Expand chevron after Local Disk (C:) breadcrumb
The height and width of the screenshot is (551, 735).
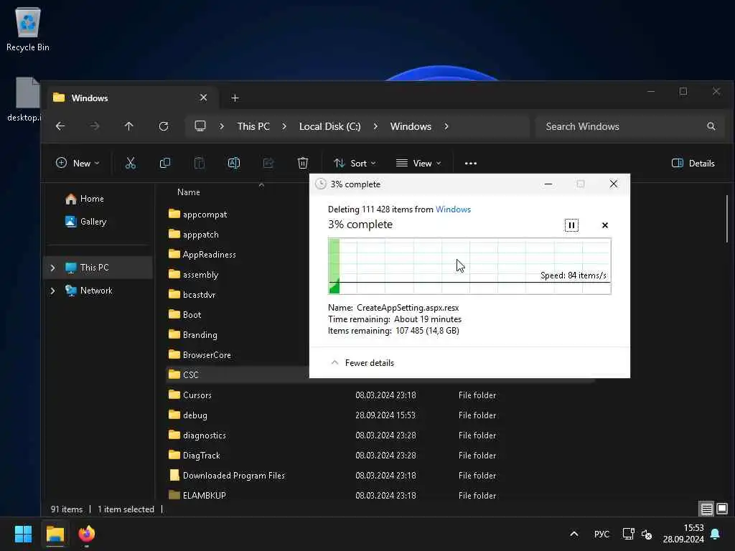click(375, 126)
